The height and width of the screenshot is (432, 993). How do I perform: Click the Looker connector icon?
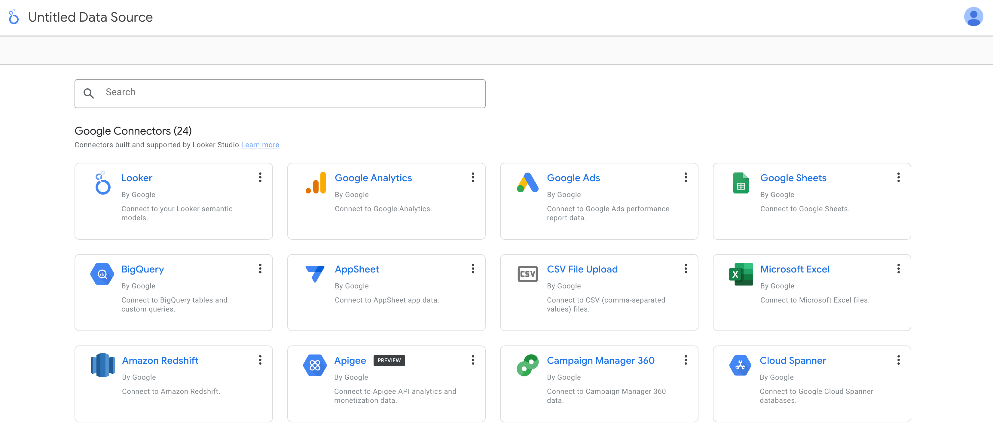102,183
